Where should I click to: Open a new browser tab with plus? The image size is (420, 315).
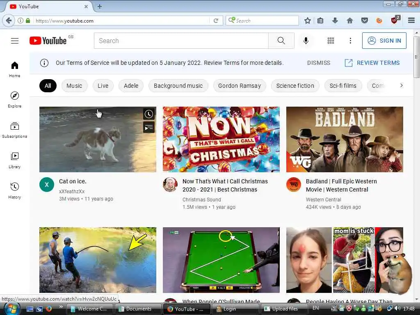(x=99, y=7)
